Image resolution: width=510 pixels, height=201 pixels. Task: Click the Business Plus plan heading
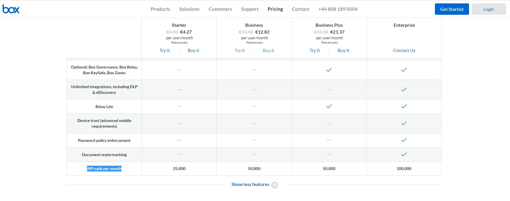(329, 25)
